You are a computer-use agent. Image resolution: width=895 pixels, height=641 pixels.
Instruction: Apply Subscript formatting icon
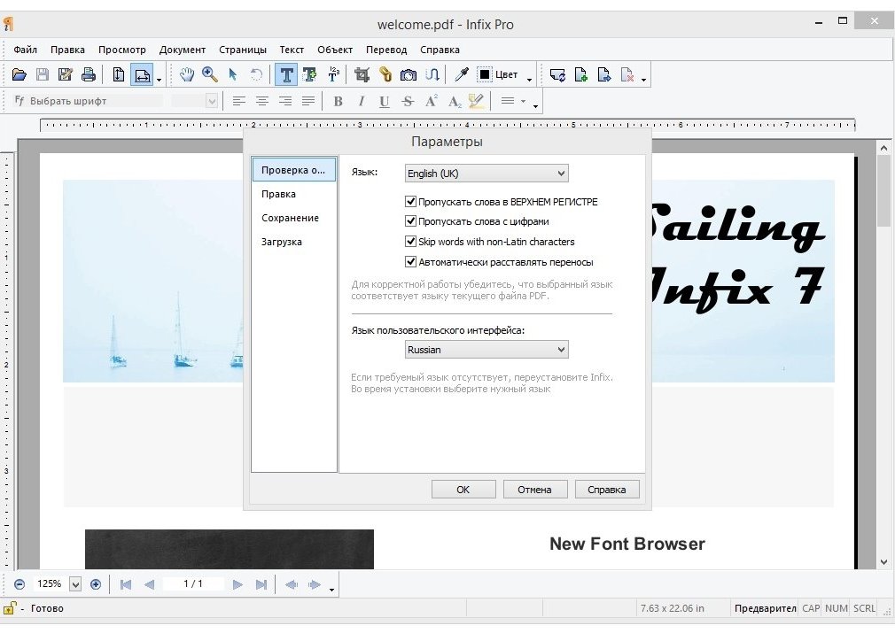pos(455,102)
